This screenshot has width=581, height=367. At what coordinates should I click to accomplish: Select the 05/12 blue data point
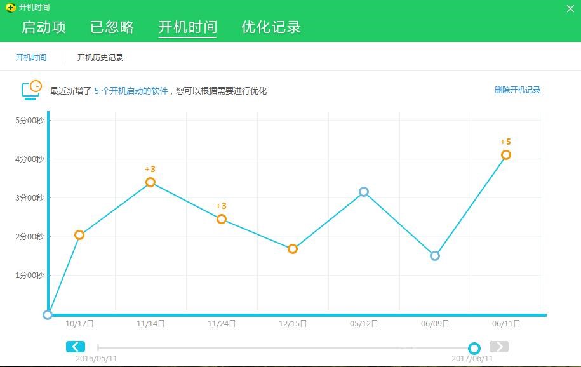[363, 191]
